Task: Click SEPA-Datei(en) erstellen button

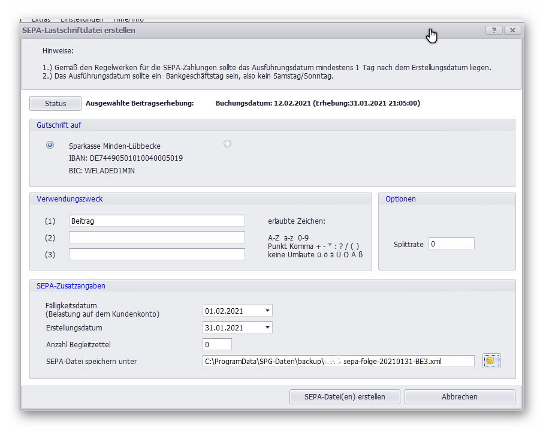Action: 345,396
